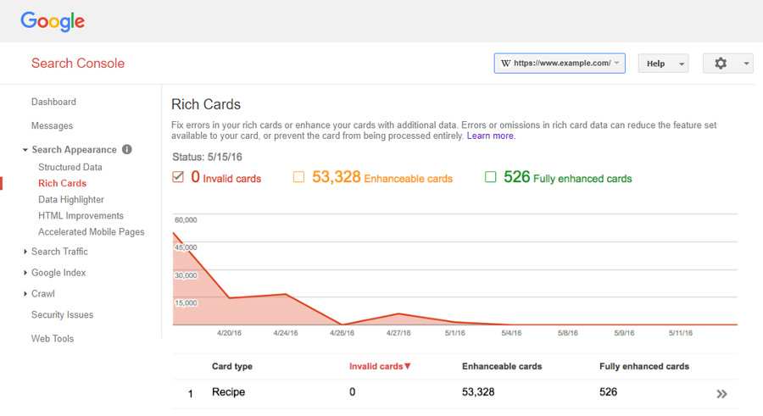Click the 60,000 label on the chart

point(186,220)
